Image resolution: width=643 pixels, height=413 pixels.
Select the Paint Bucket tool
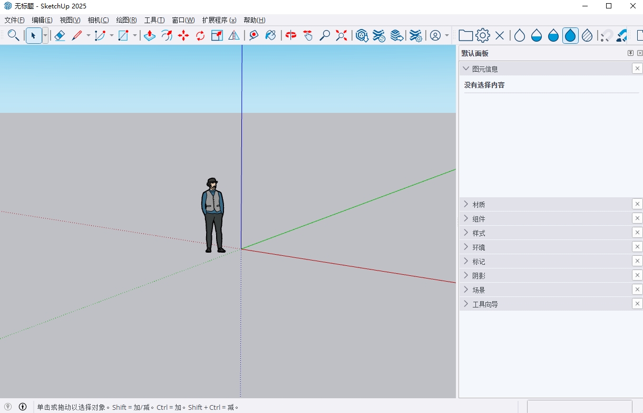click(271, 35)
